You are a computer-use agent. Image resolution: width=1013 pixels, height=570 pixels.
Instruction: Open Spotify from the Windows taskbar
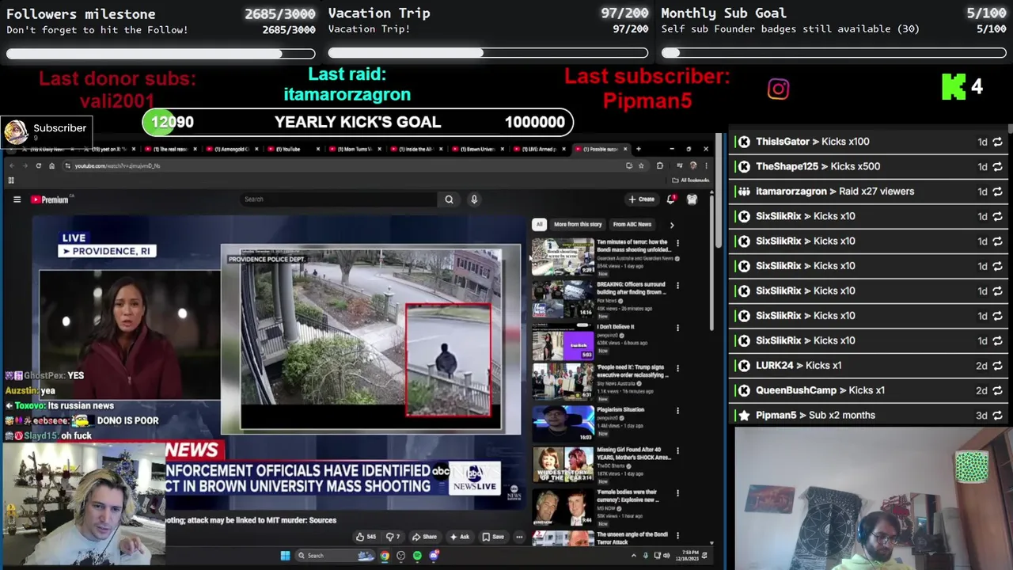pyautogui.click(x=417, y=556)
